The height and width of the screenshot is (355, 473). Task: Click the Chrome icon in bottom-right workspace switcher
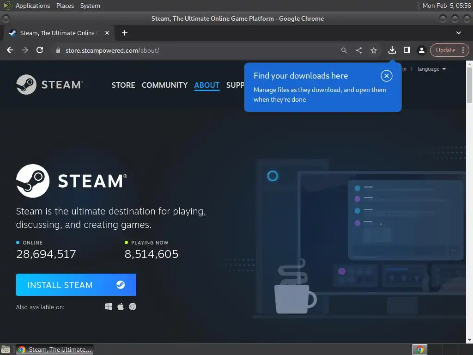pyautogui.click(x=420, y=349)
